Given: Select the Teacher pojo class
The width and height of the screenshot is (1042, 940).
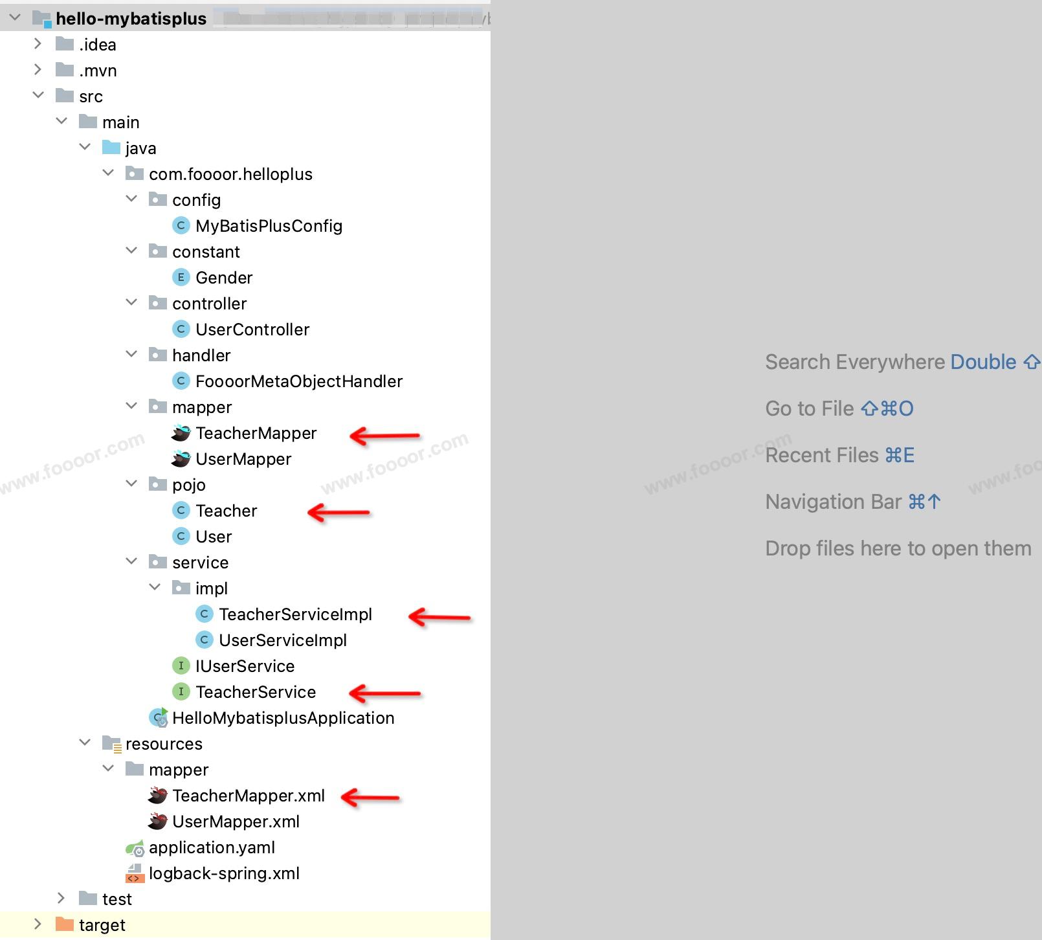Looking at the screenshot, I should click(x=226, y=511).
